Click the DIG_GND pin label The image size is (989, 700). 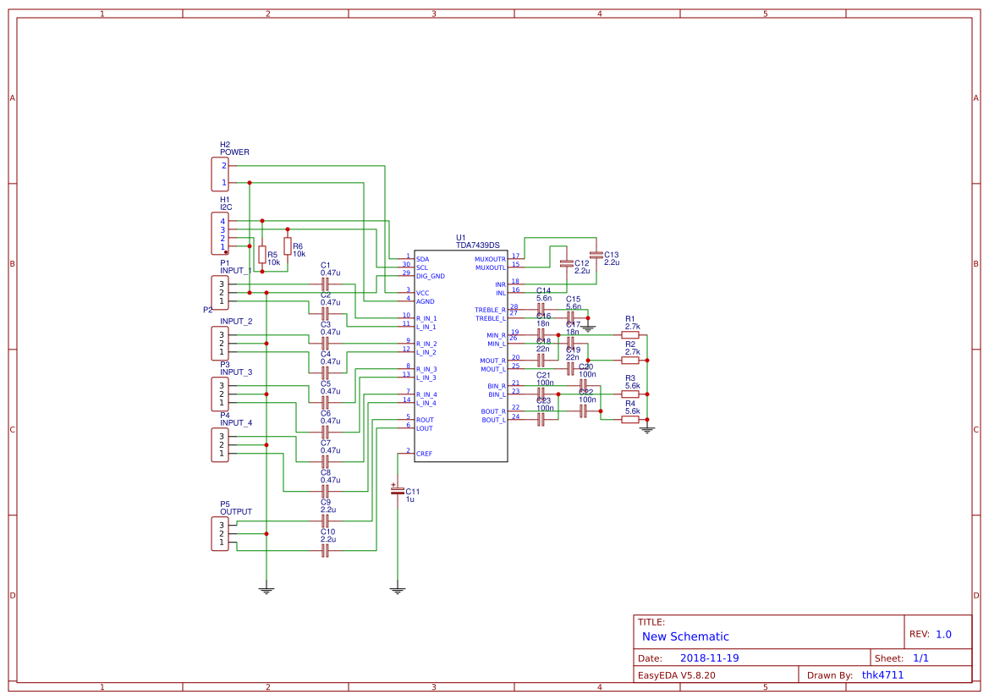pyautogui.click(x=430, y=277)
